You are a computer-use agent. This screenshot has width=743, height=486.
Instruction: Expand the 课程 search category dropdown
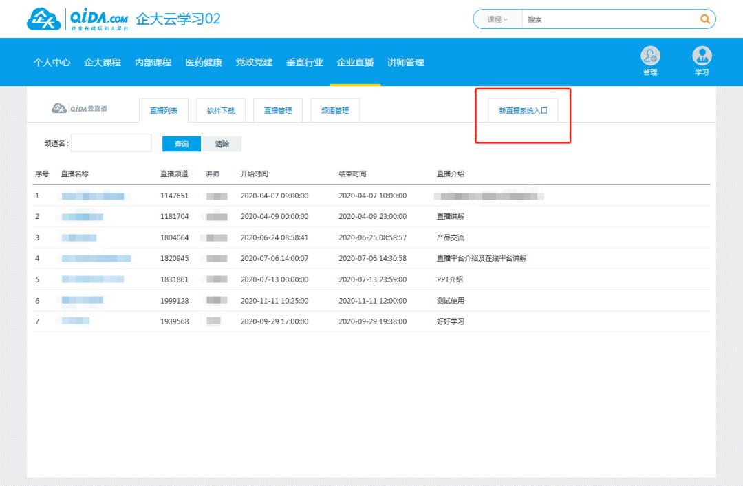point(497,19)
